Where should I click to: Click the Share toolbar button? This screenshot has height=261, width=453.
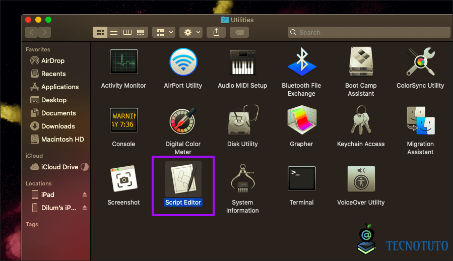pyautogui.click(x=216, y=32)
